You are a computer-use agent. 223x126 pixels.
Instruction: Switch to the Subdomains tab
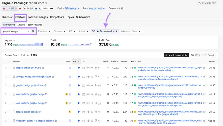tap(83, 17)
